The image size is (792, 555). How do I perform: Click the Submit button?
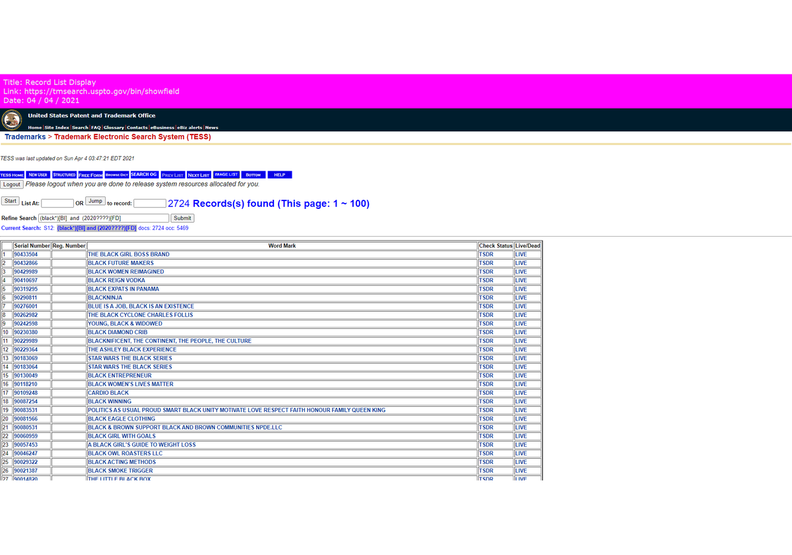[x=182, y=218]
